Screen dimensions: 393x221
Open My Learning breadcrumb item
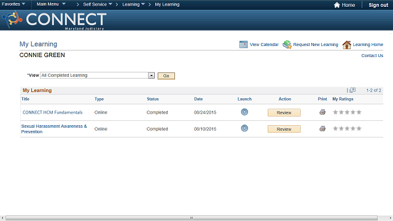(x=167, y=4)
